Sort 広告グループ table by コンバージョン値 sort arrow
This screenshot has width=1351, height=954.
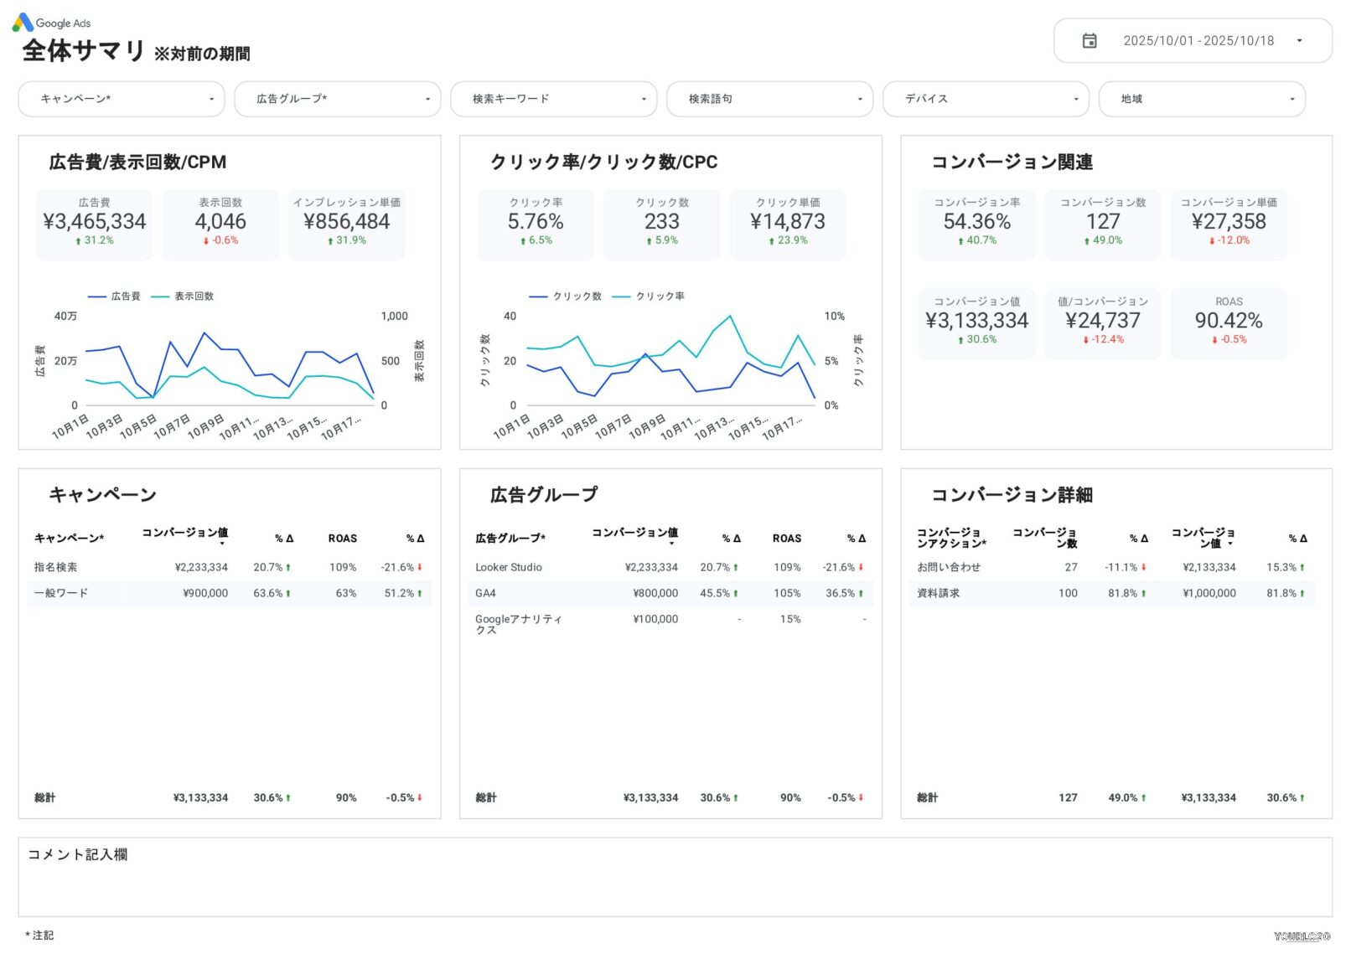[671, 544]
